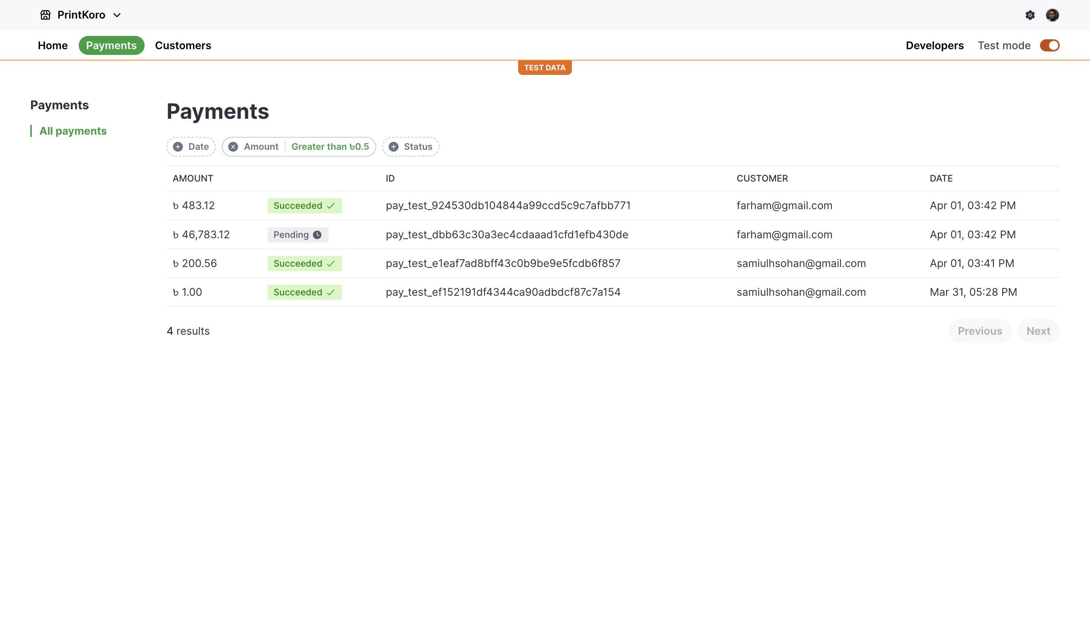This screenshot has height=621, width=1090.
Task: Expand the PrintKoro account switcher chevron
Action: tap(117, 15)
